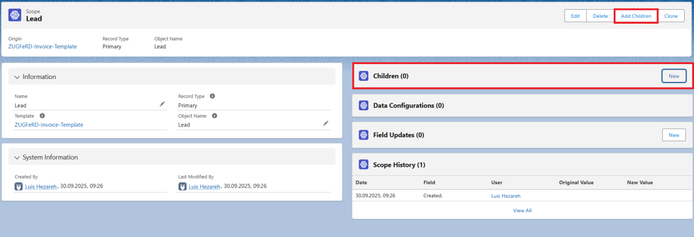Edit the Name field pencil icon

[x=162, y=104]
